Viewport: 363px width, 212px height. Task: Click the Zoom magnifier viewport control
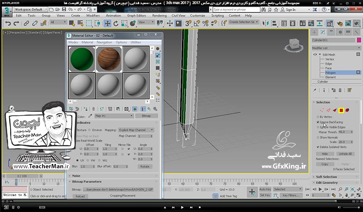(340, 189)
